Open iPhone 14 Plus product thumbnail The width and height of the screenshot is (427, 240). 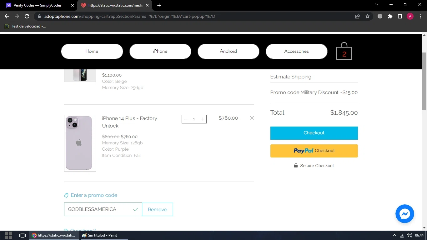tap(80, 143)
